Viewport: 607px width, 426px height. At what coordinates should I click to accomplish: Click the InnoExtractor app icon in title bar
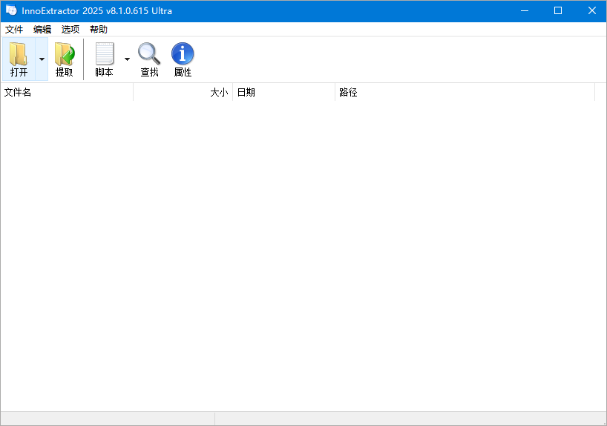(11, 10)
